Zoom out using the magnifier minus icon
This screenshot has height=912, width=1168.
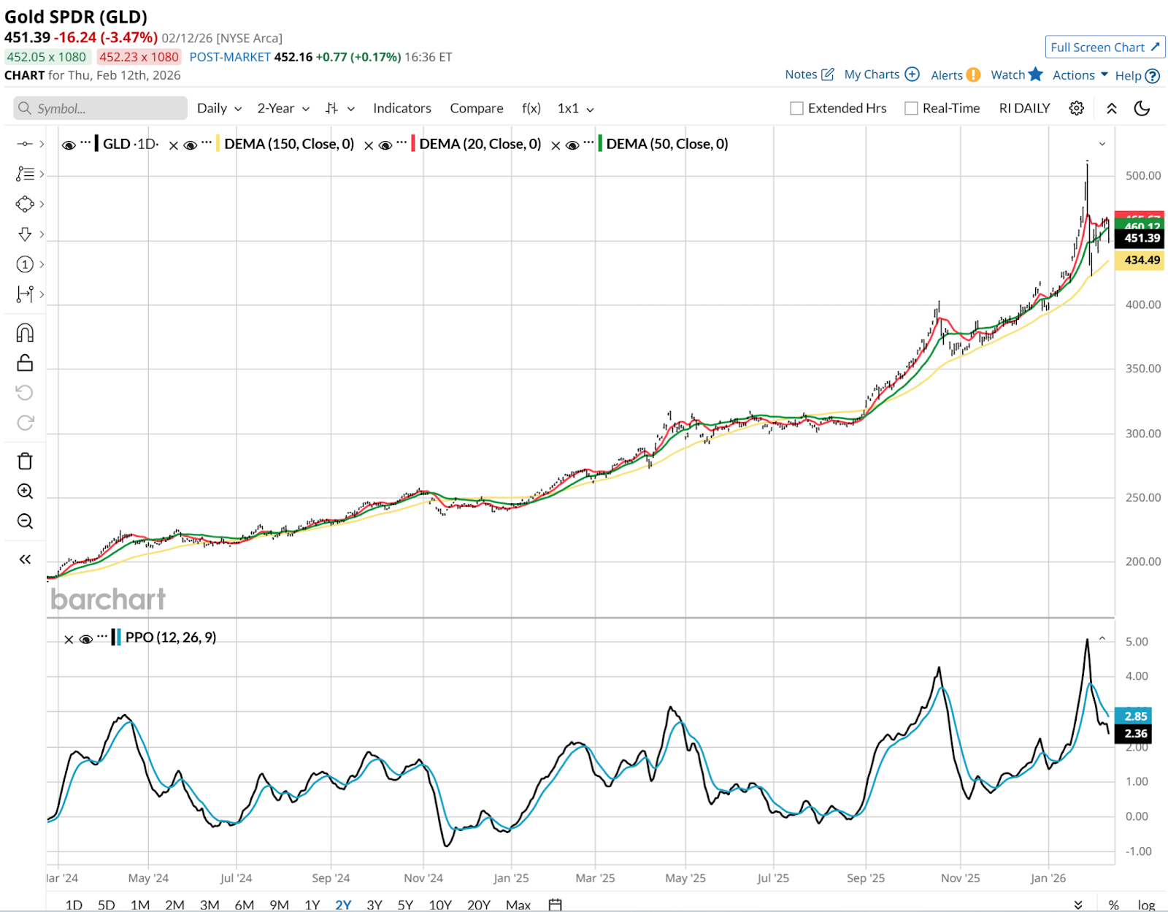(x=25, y=521)
